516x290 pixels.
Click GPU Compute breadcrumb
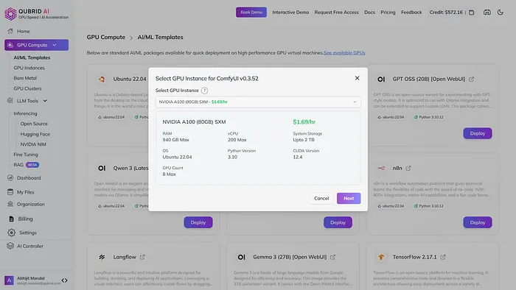(x=106, y=37)
